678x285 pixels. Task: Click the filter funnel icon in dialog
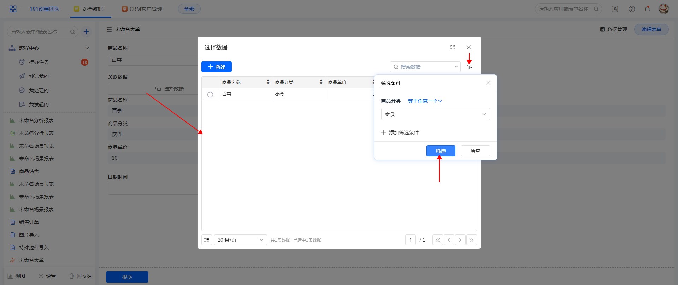point(469,67)
